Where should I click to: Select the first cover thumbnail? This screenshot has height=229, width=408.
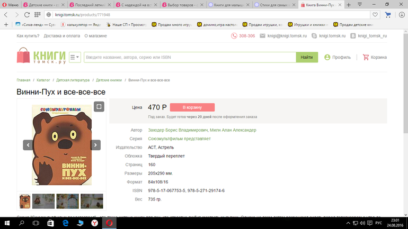(24, 201)
